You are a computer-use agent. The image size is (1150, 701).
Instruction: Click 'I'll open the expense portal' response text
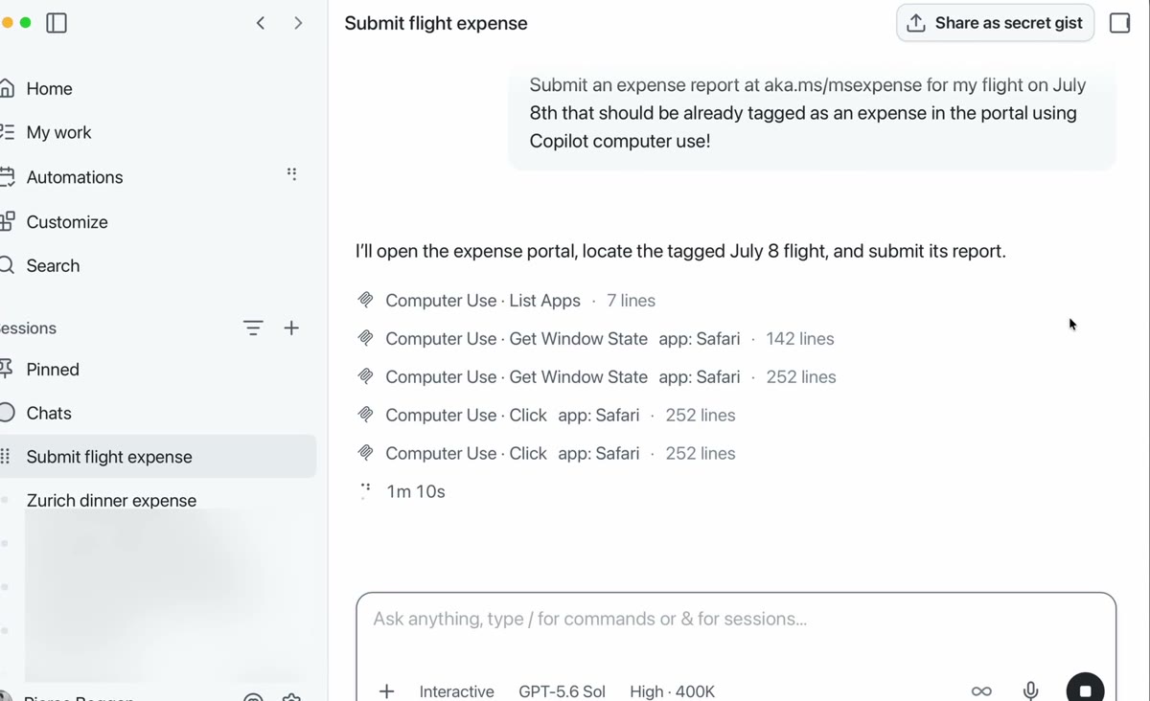[x=680, y=252]
